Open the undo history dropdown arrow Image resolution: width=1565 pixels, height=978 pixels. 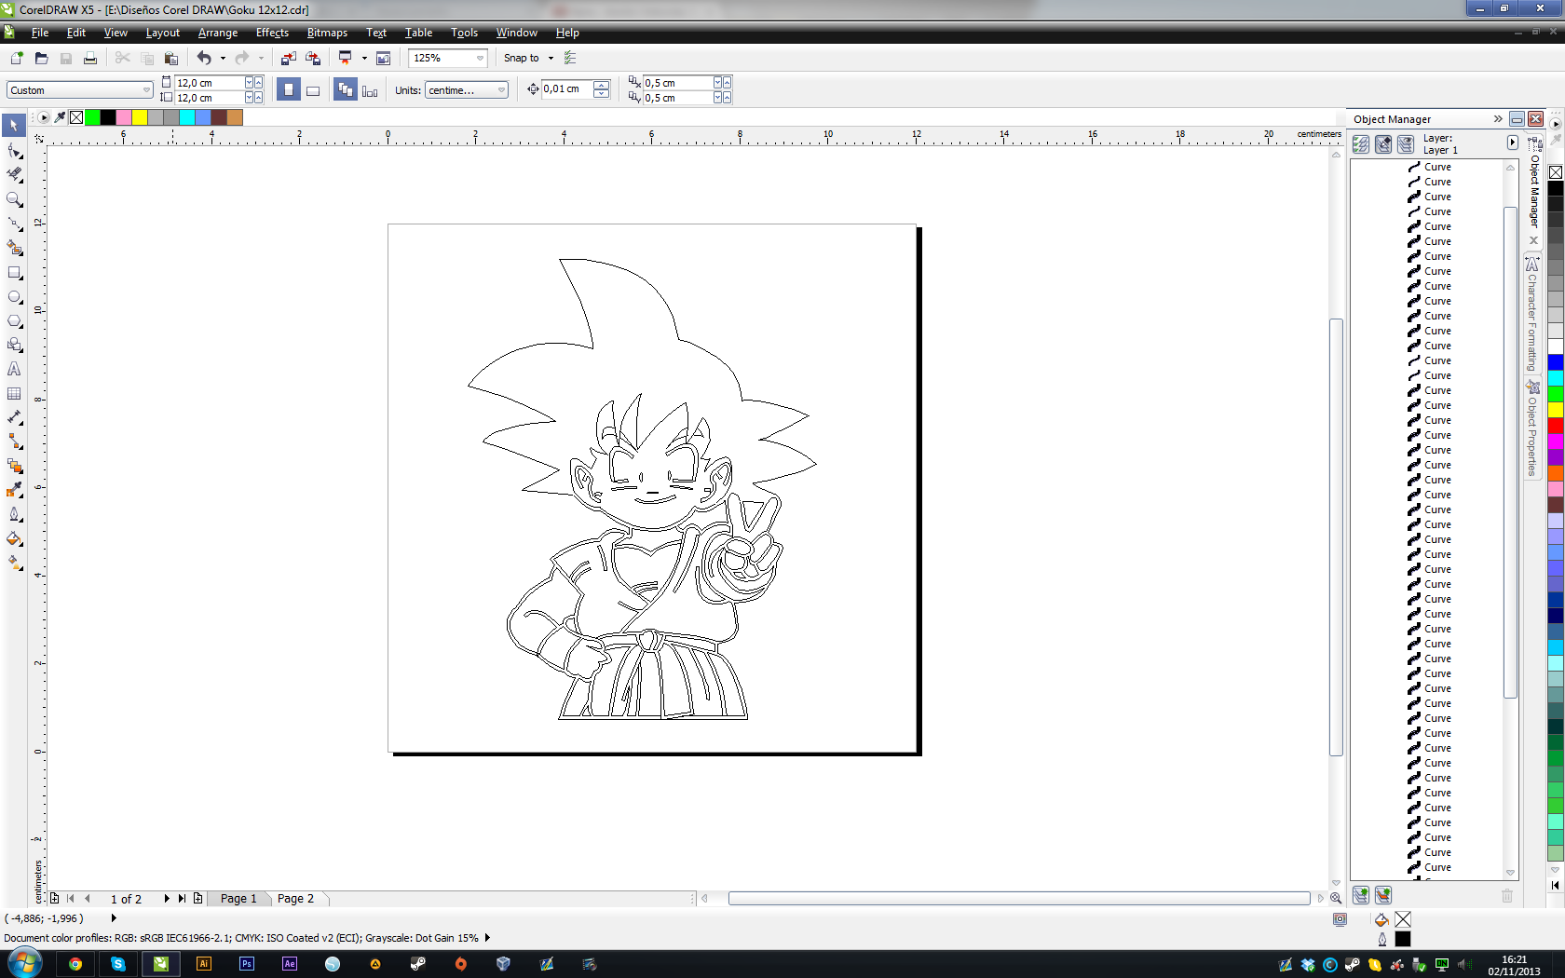point(223,58)
